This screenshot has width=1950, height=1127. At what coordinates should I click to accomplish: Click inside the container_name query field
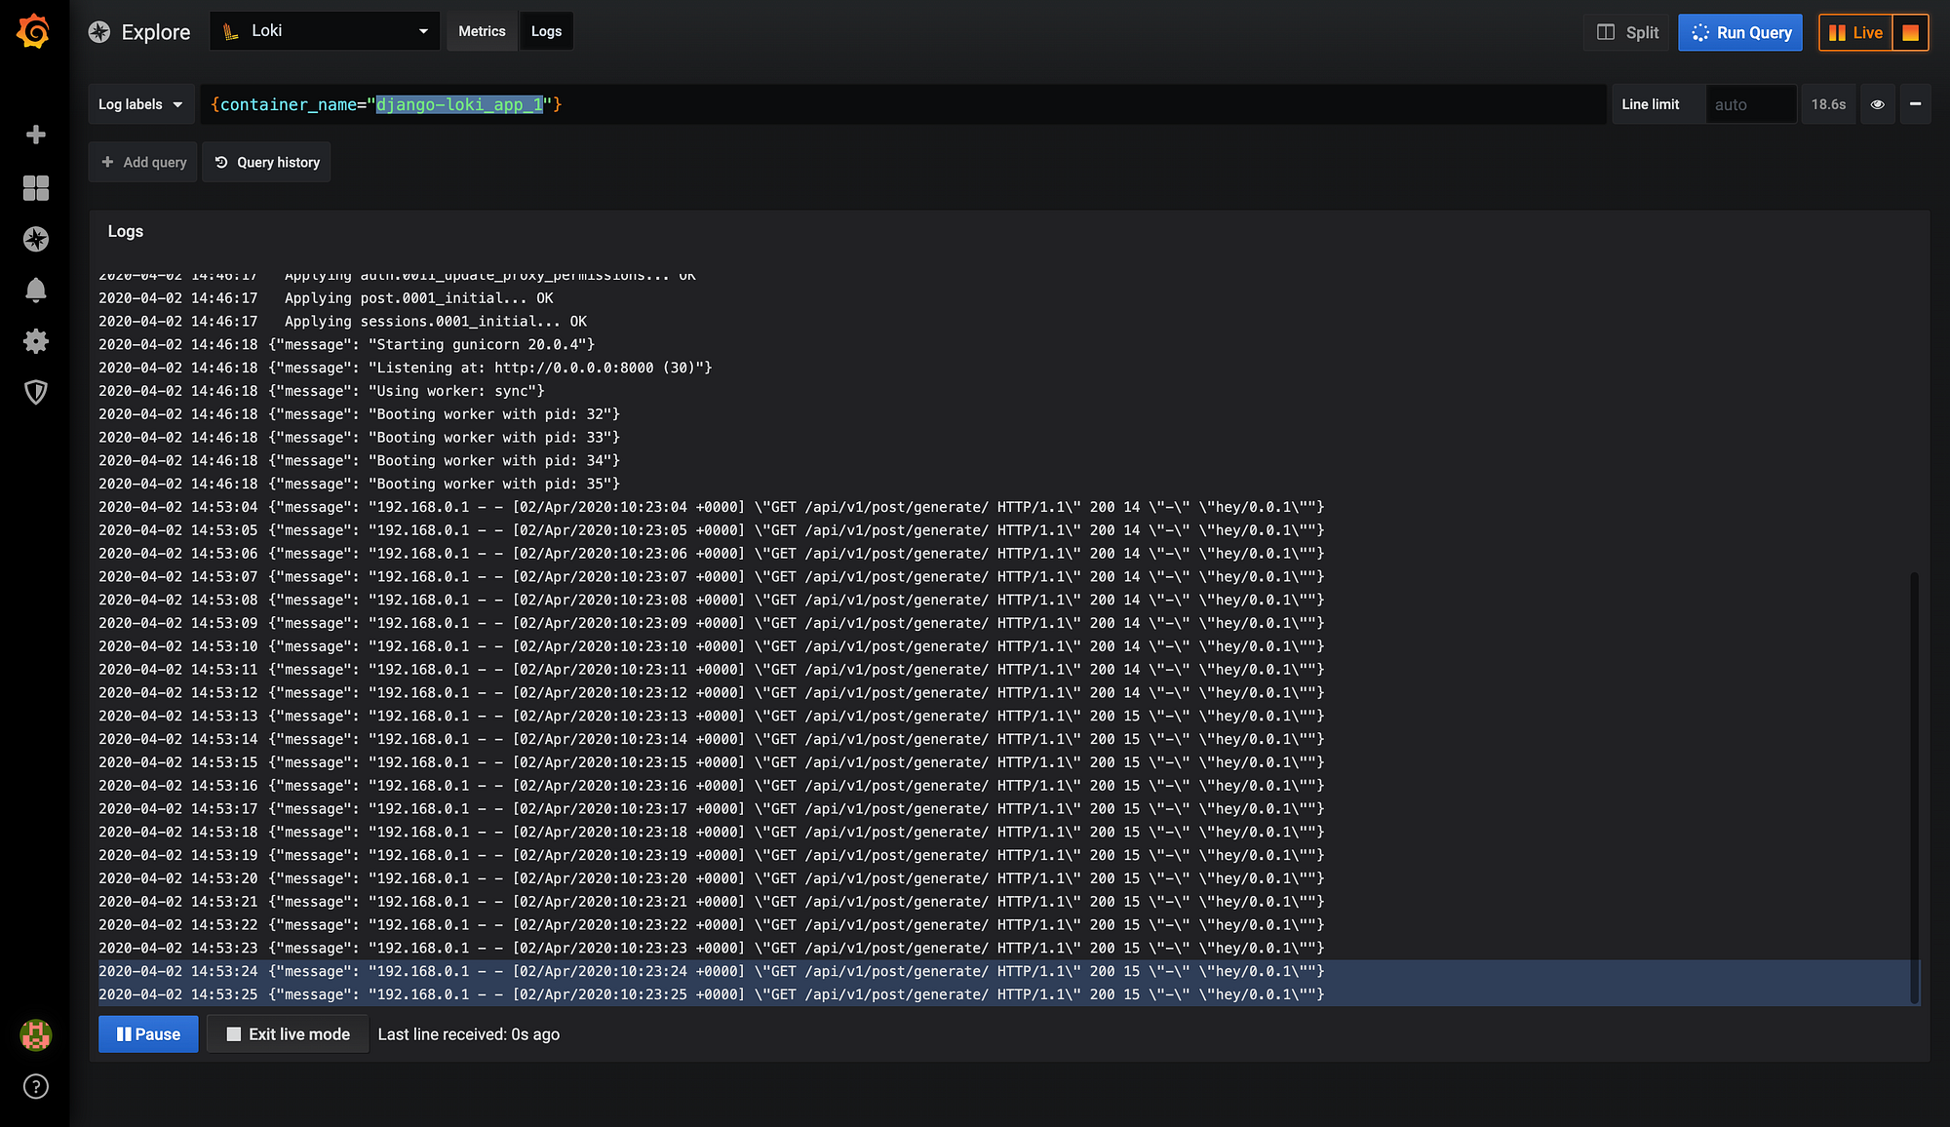pos(682,104)
